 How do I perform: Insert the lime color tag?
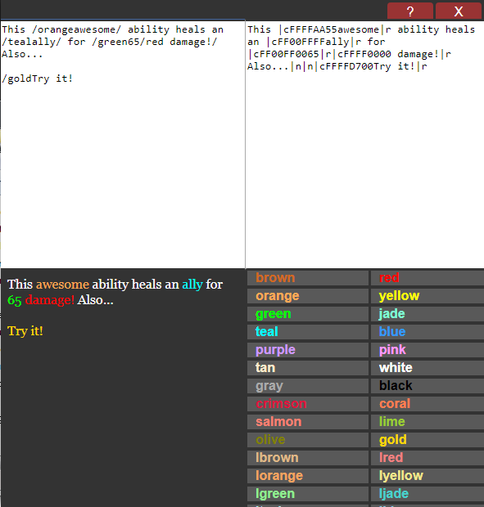pos(427,422)
